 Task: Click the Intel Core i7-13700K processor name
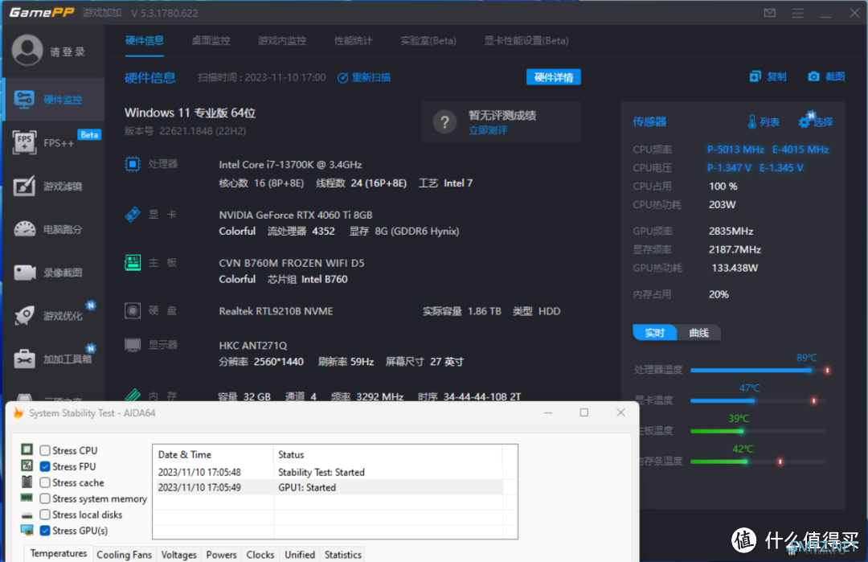click(x=290, y=165)
